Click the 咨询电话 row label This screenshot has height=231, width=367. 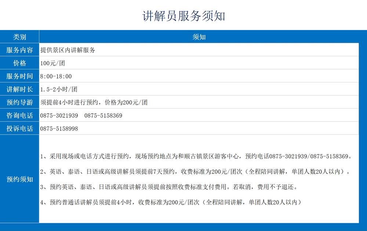point(19,115)
